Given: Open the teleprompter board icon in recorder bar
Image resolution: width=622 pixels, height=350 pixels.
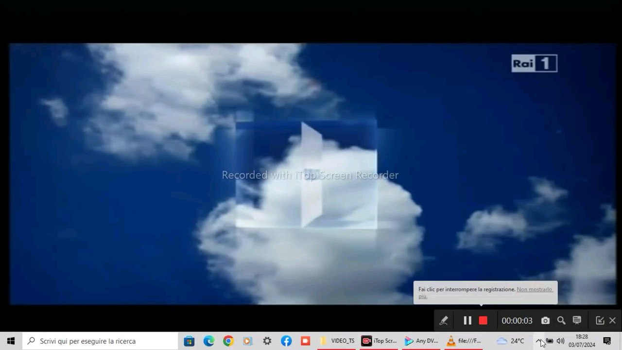Looking at the screenshot, I should click(577, 320).
